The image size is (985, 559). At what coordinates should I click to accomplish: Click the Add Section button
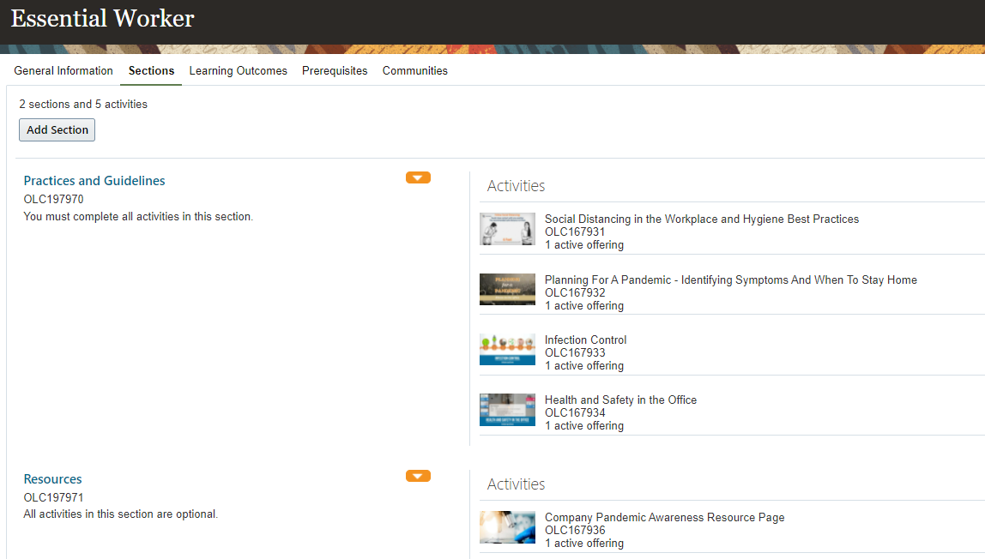coord(57,129)
